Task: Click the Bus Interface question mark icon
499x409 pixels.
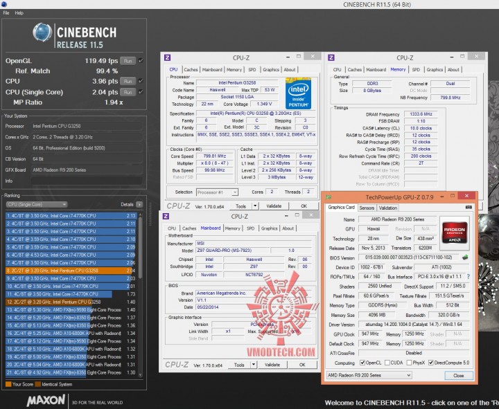Action: point(469,277)
